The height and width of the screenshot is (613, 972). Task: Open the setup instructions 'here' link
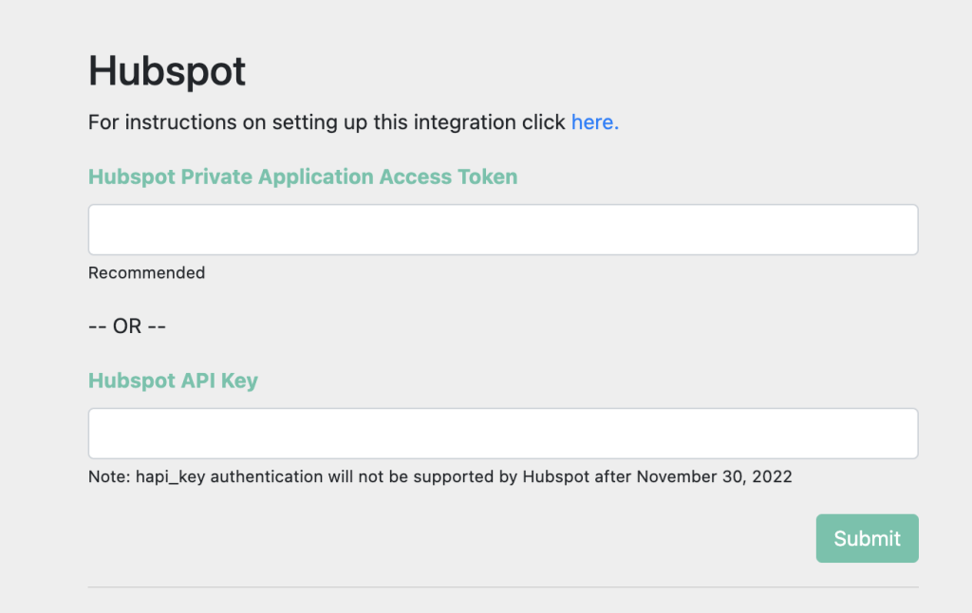click(594, 122)
